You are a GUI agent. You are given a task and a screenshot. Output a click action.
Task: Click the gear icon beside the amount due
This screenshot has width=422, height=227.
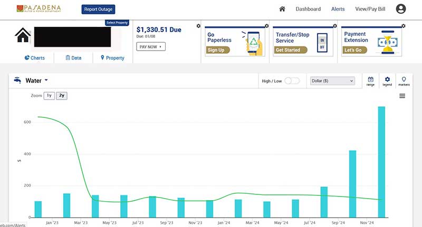(198, 26)
